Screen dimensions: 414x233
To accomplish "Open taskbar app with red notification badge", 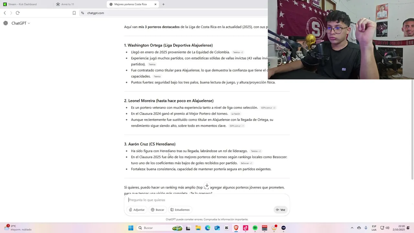I will point(274,228).
